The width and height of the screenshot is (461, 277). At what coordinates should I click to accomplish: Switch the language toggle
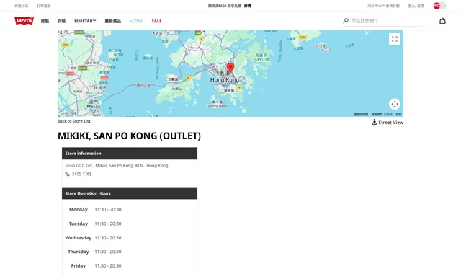(x=439, y=6)
